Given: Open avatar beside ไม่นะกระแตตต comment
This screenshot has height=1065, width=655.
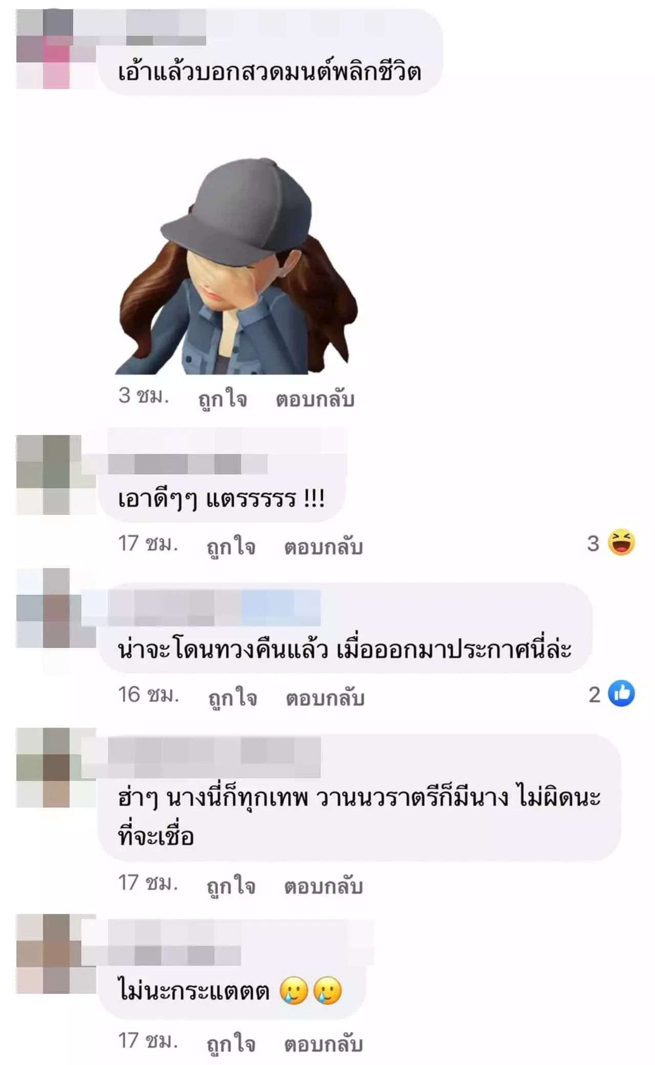Looking at the screenshot, I should 56,953.
